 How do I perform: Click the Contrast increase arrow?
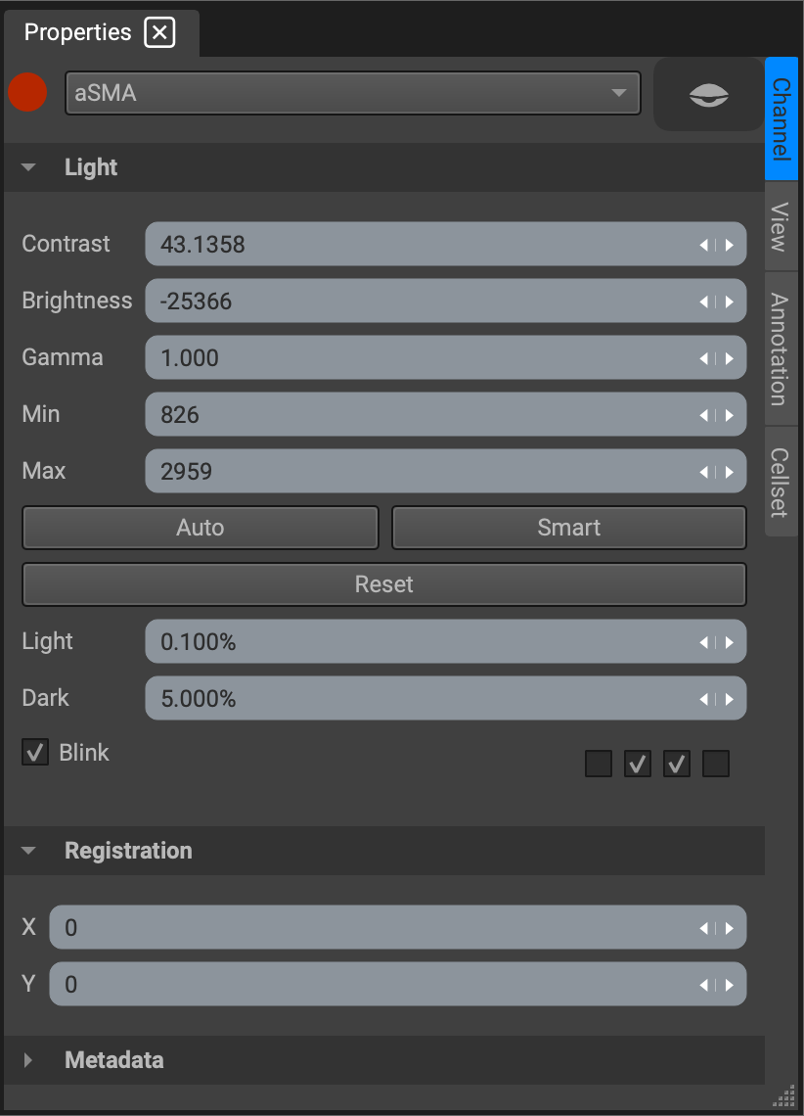click(x=730, y=245)
